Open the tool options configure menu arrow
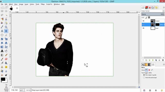Viewport: 165px width, 92px height. pyautogui.click(x=164, y=64)
